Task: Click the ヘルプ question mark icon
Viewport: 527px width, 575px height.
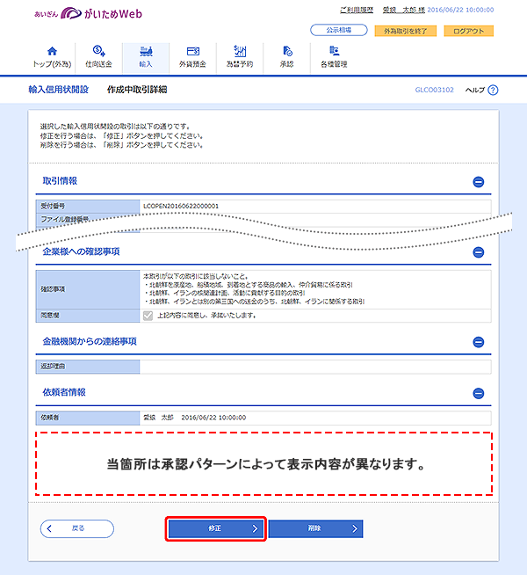Action: [x=493, y=90]
